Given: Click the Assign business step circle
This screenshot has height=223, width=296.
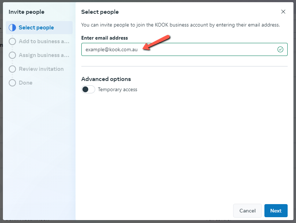Looking at the screenshot, I should point(12,55).
